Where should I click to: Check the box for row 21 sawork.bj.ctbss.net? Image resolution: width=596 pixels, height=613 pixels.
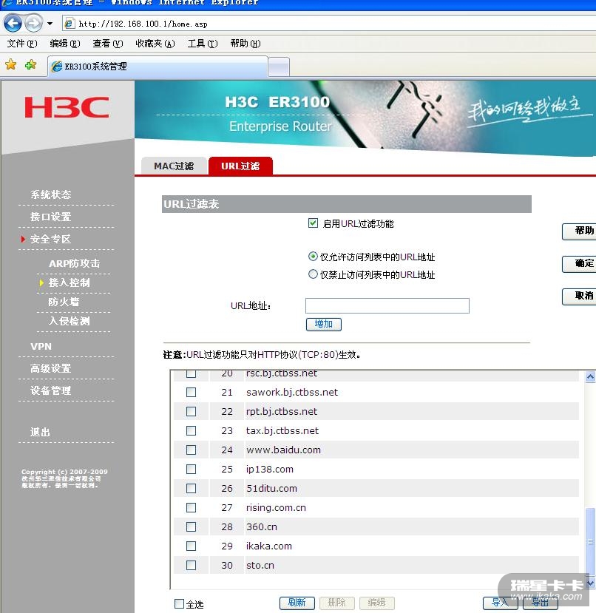pyautogui.click(x=192, y=392)
